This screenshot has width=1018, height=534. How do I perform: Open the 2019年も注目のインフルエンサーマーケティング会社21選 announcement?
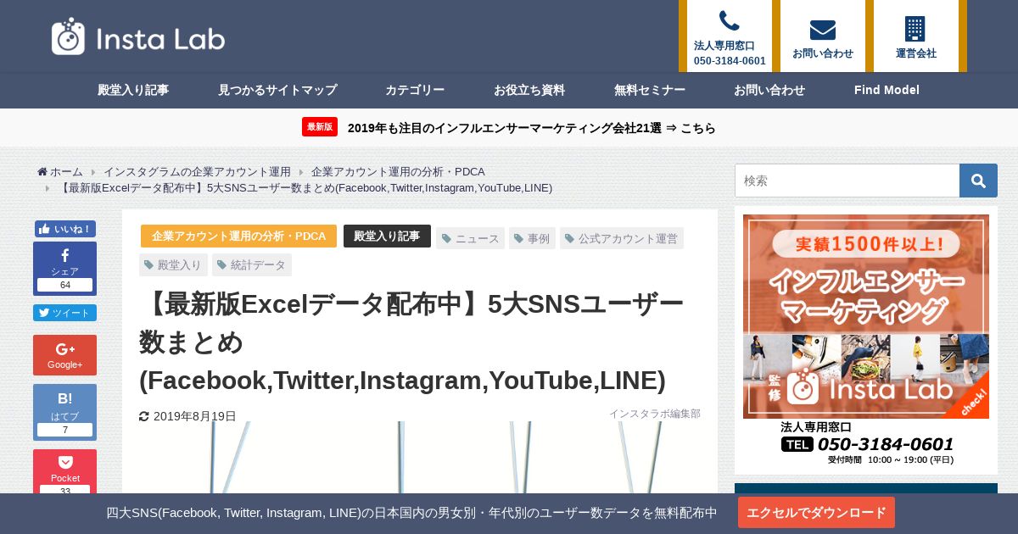[x=532, y=128]
